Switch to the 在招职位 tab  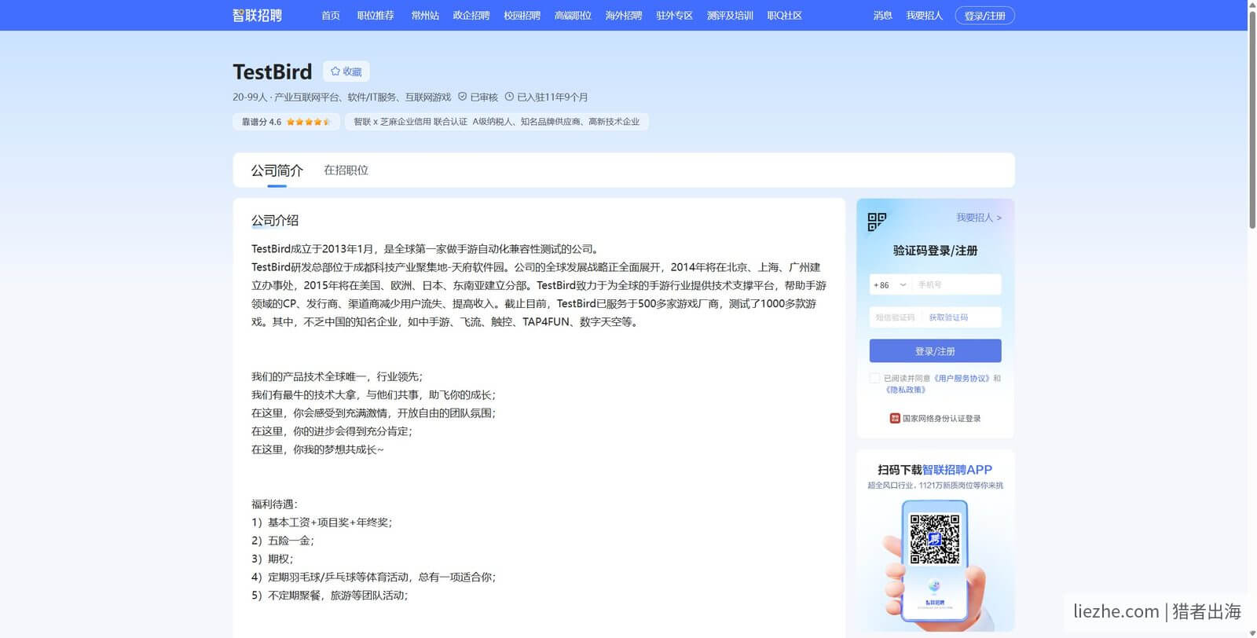click(x=346, y=170)
